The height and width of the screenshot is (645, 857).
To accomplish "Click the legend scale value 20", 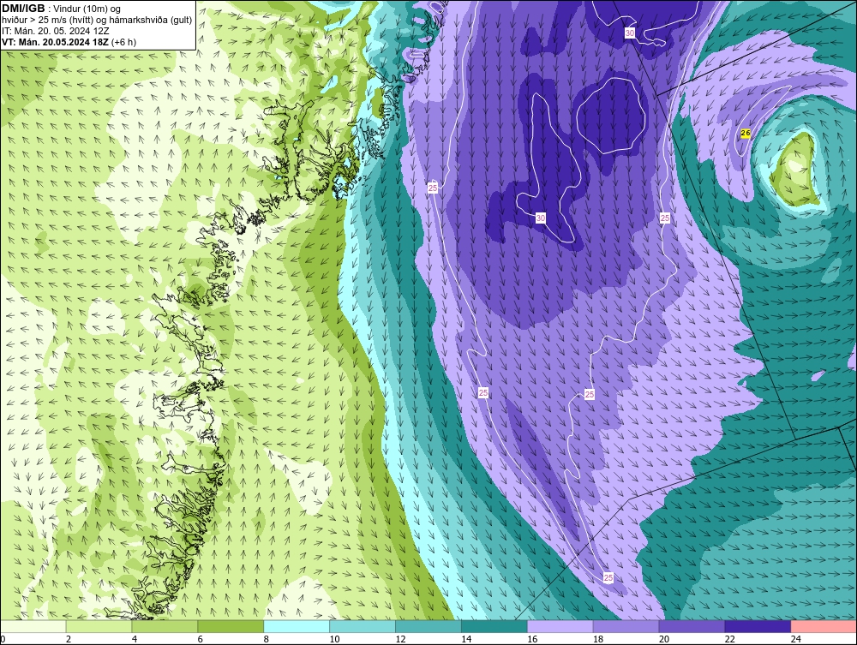I will [x=664, y=639].
